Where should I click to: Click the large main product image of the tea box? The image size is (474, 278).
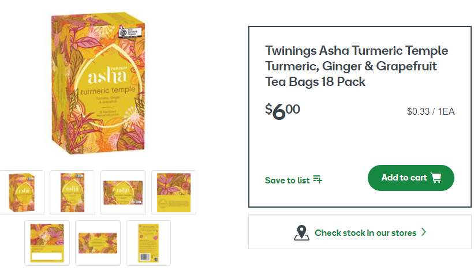pyautogui.click(x=98, y=83)
